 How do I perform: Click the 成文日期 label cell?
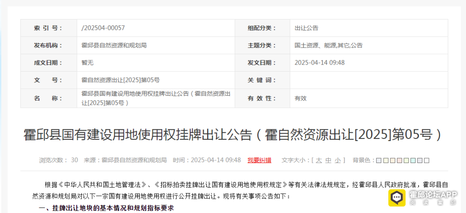tap(49, 63)
